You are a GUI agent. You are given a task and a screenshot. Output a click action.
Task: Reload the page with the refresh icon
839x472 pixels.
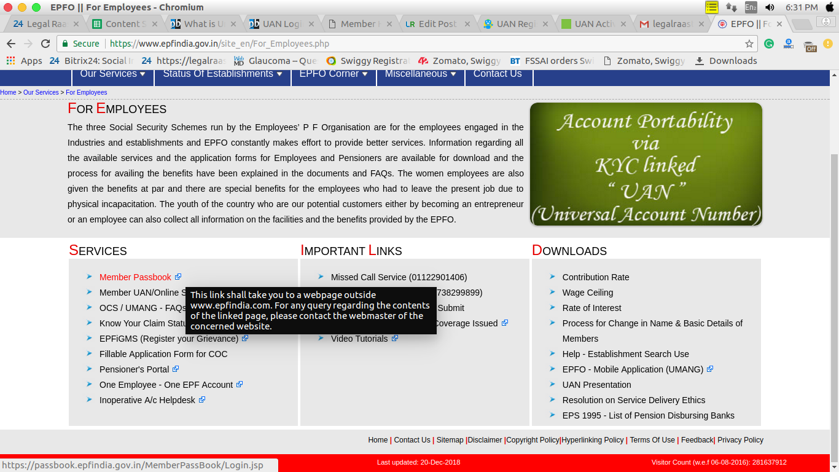tap(45, 44)
